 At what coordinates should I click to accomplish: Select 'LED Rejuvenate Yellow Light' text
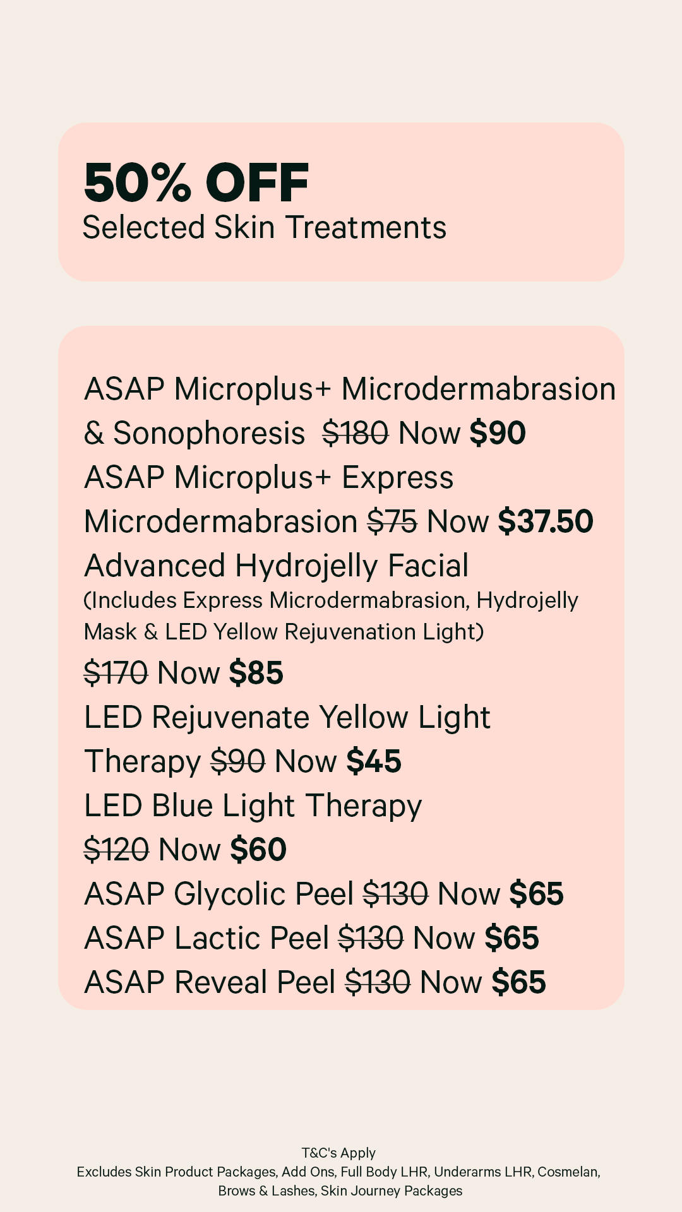[287, 718]
